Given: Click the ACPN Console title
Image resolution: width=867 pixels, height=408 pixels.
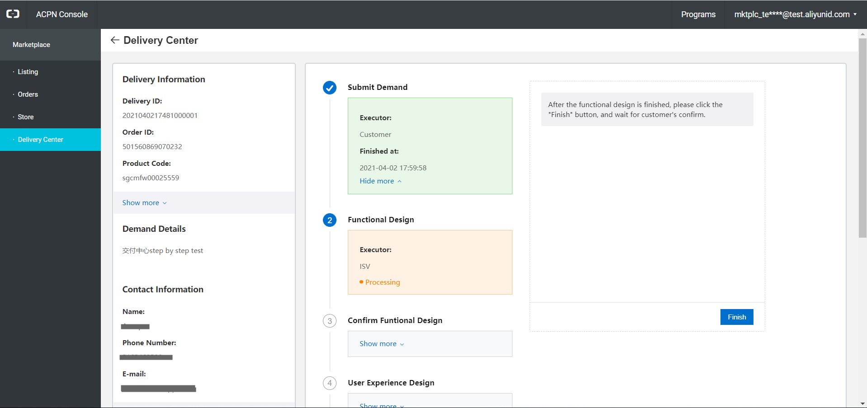Looking at the screenshot, I should tap(62, 14).
